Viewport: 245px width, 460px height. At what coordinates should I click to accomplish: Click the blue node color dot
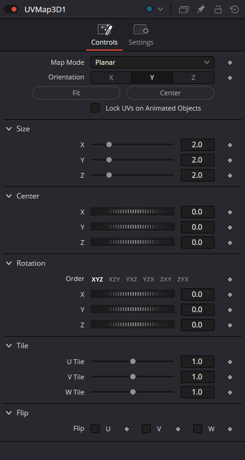tap(149, 9)
